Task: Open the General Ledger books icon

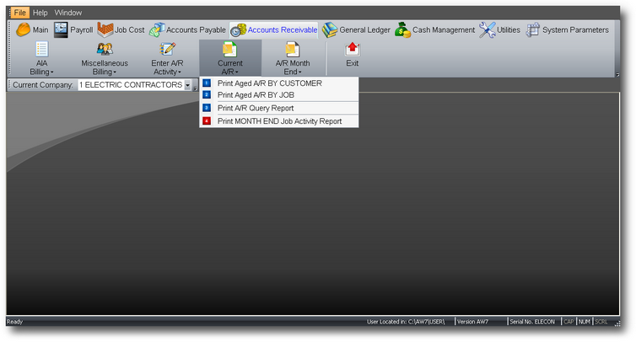Action: pos(330,30)
